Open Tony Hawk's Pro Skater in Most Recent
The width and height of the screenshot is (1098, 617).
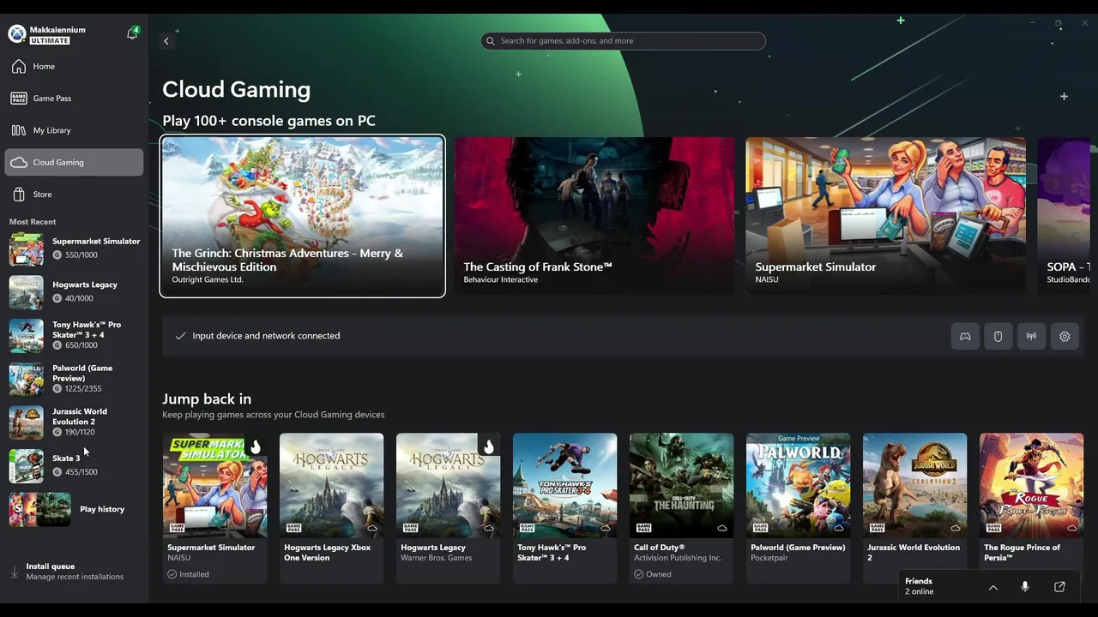(75, 335)
